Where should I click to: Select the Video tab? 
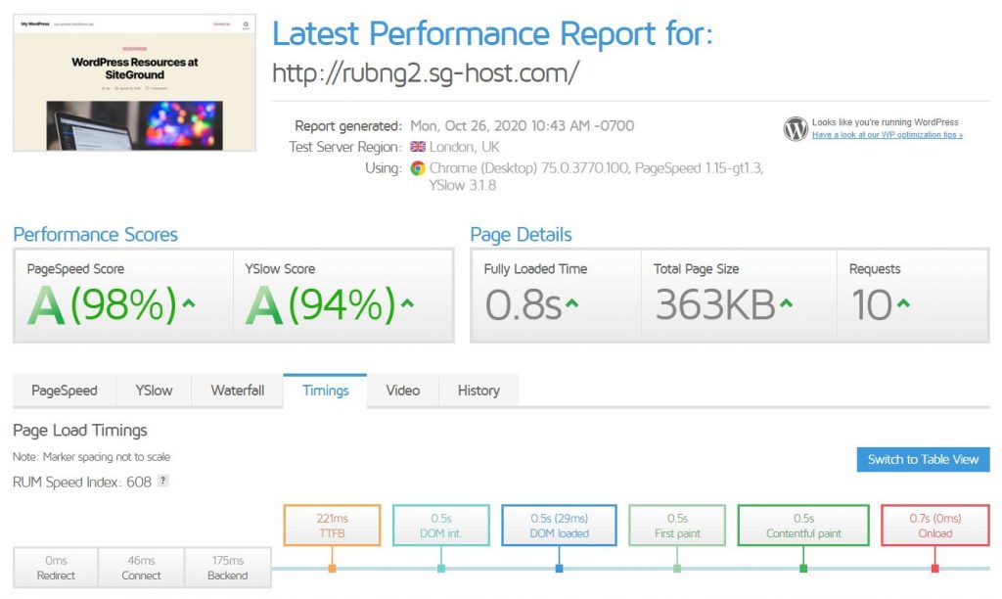(402, 391)
